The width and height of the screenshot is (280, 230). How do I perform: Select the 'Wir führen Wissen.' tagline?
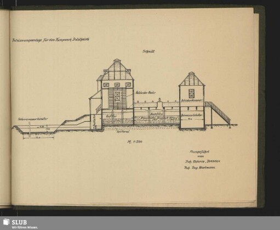point(25,227)
